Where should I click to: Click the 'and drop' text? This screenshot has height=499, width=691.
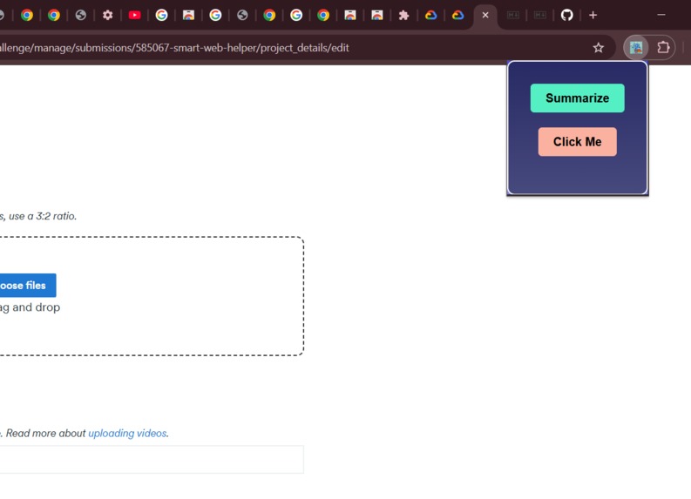(x=36, y=307)
